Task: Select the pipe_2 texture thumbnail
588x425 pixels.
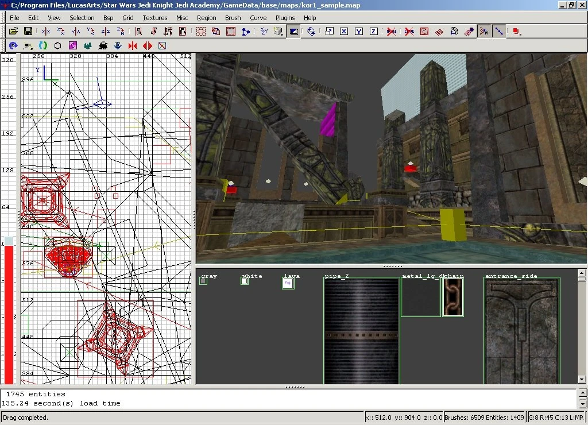Action: [x=362, y=331]
